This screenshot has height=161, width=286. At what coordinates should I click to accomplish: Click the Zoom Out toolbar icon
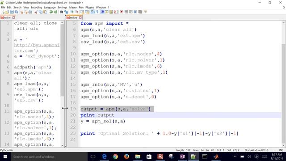[x=76, y=12]
